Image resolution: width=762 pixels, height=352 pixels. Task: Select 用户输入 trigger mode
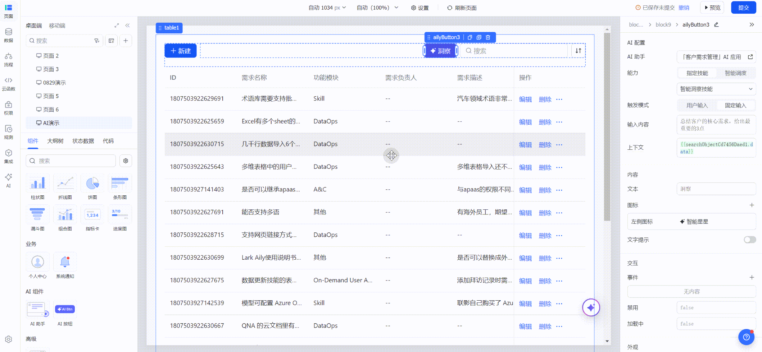(697, 105)
